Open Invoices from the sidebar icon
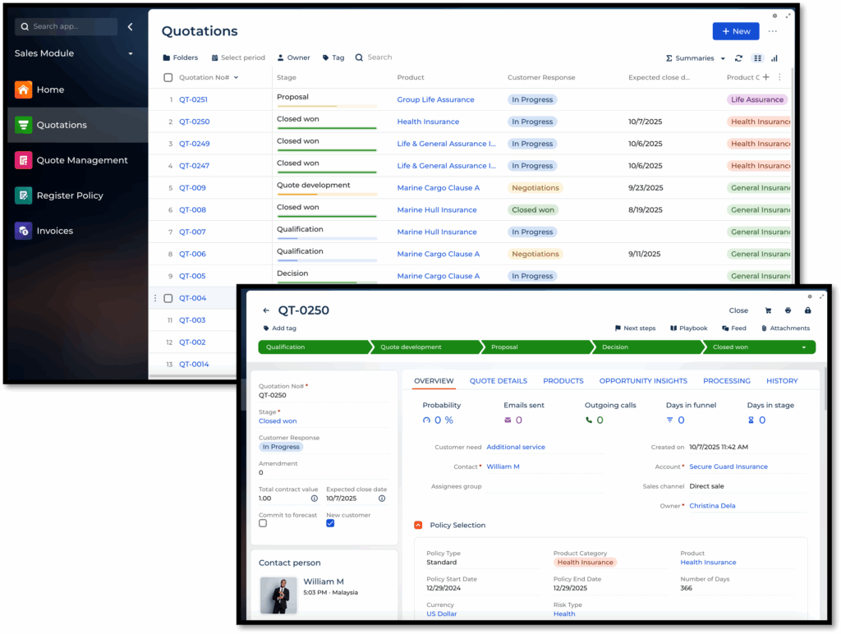Image resolution: width=841 pixels, height=634 pixels. point(23,231)
